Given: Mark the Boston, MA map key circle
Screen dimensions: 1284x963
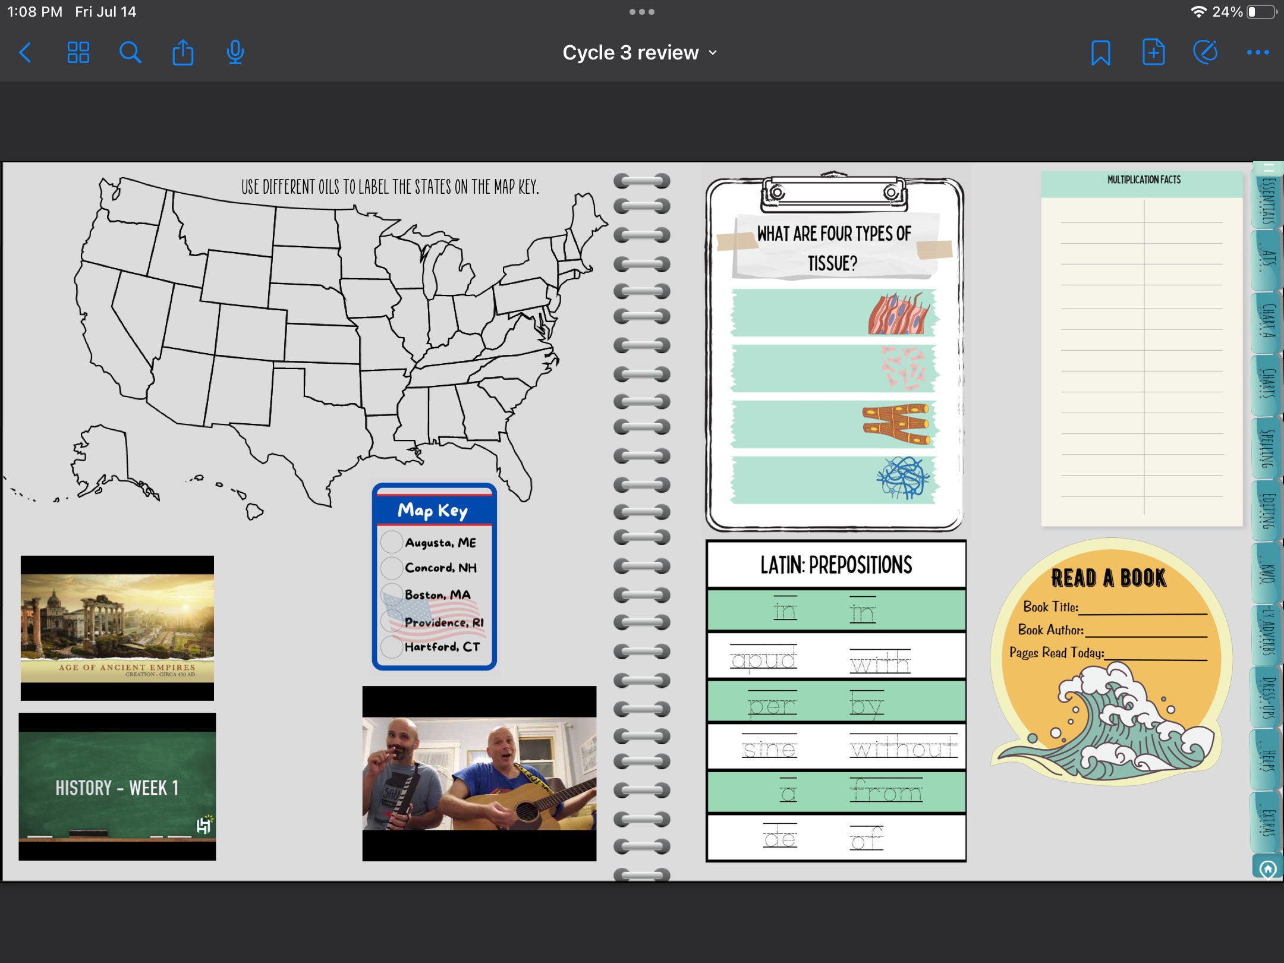Looking at the screenshot, I should [x=392, y=595].
